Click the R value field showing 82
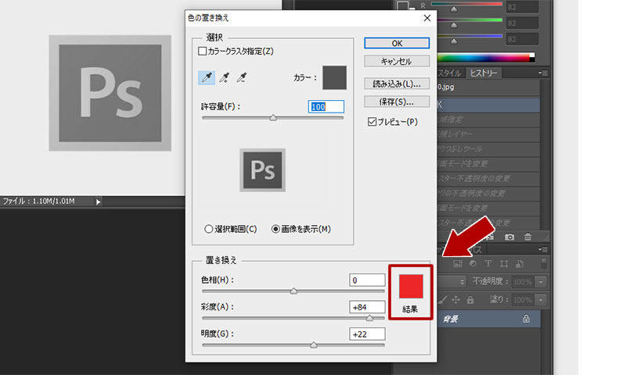 tap(522, 7)
